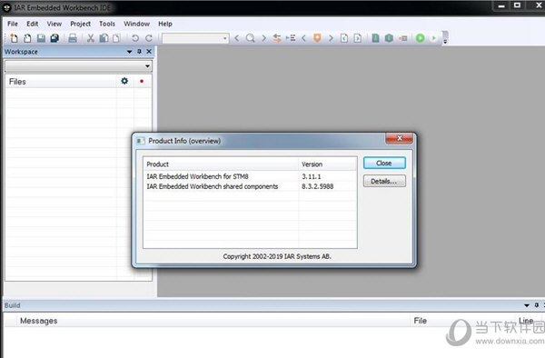Click the Find magnifier icon

[250, 38]
